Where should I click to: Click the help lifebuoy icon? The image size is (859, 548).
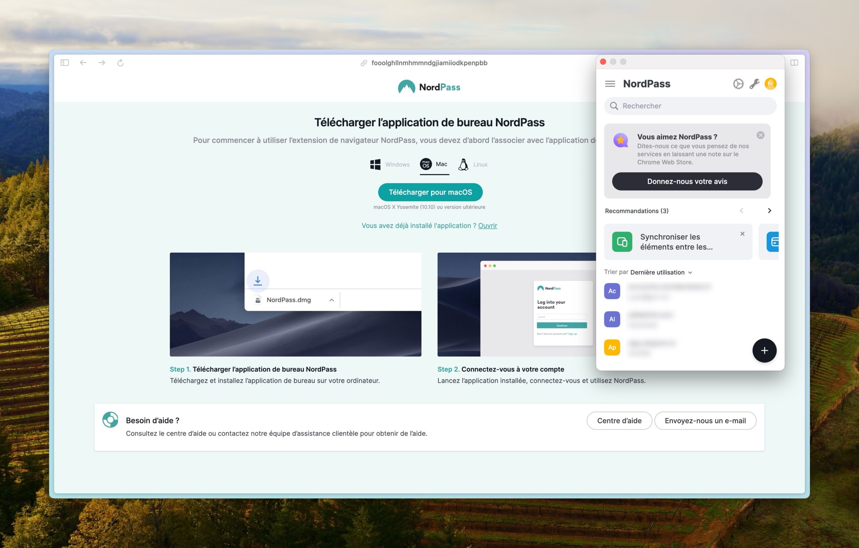(x=110, y=419)
